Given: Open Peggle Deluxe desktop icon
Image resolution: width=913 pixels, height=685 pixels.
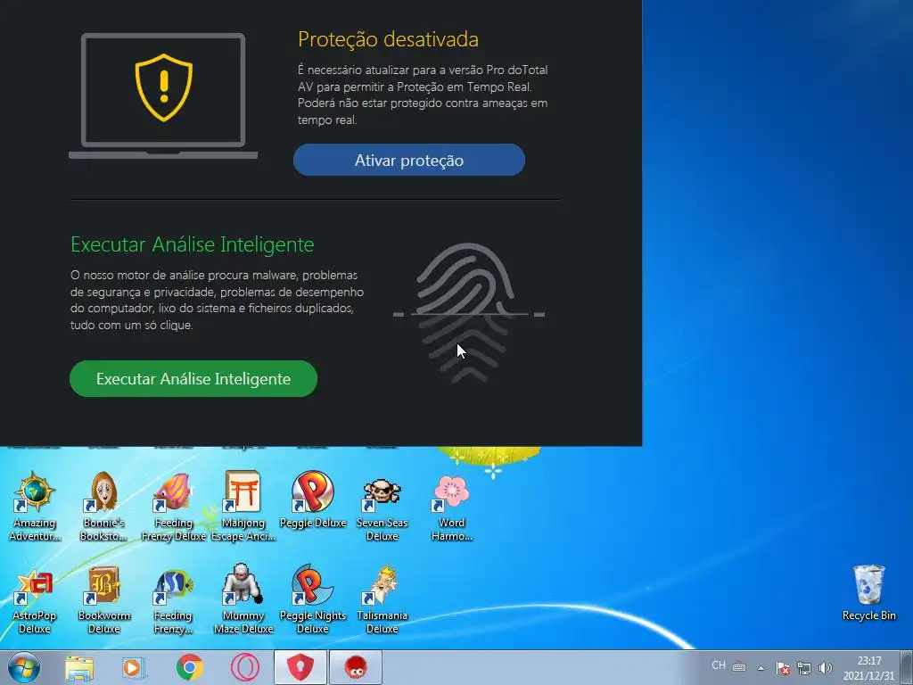Looking at the screenshot, I should (x=313, y=499).
